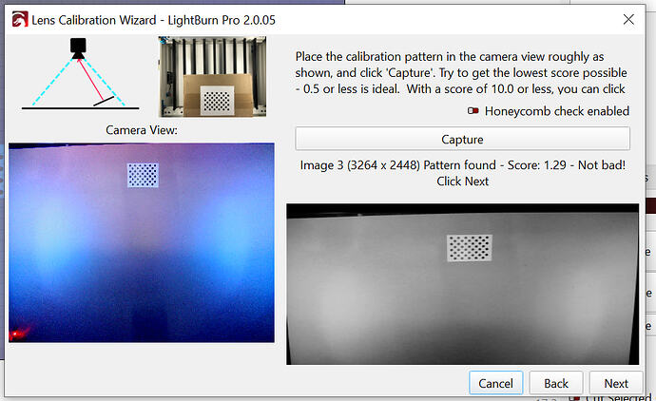The image size is (656, 401).
Task: Toggle the Honeycomb check enabled switch
Action: [x=473, y=111]
